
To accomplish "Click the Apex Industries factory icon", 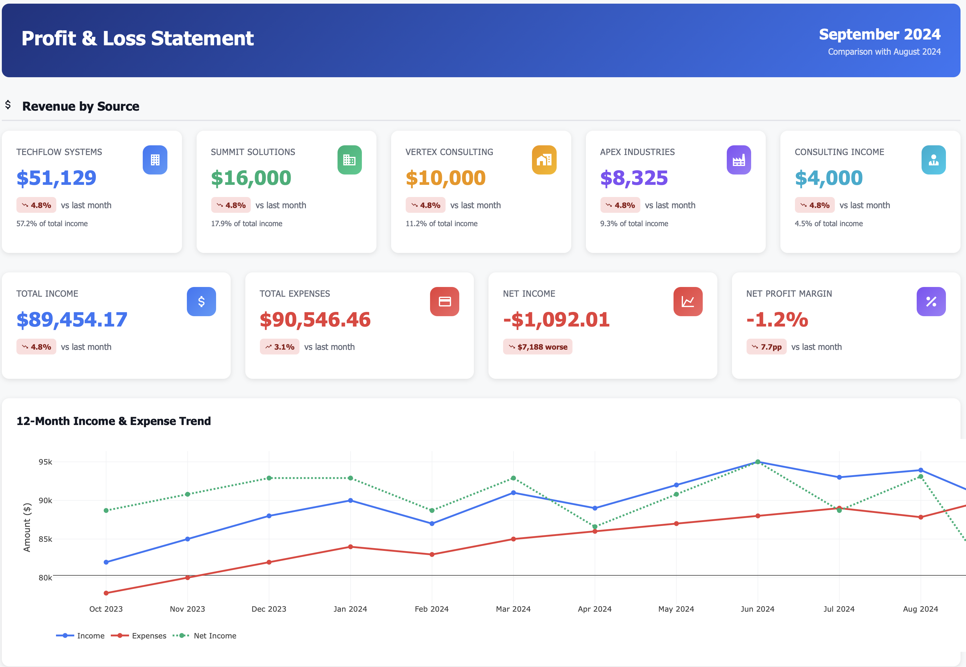I will 739,160.
